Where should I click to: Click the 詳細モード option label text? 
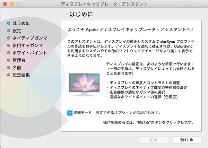117,113
